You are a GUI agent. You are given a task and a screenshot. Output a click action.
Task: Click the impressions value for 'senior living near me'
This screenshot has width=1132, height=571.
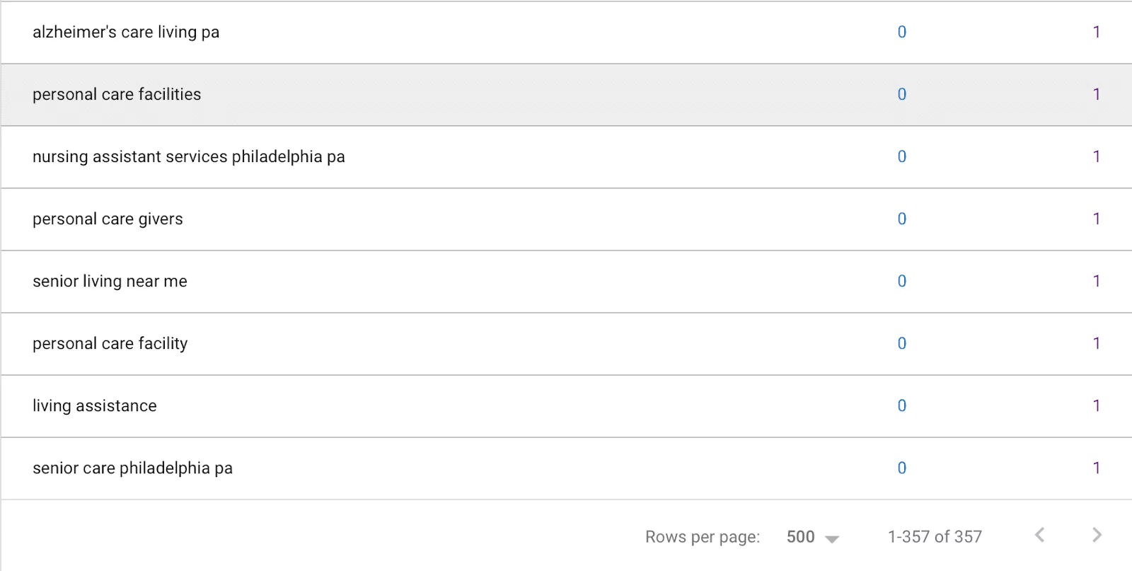(x=1095, y=281)
